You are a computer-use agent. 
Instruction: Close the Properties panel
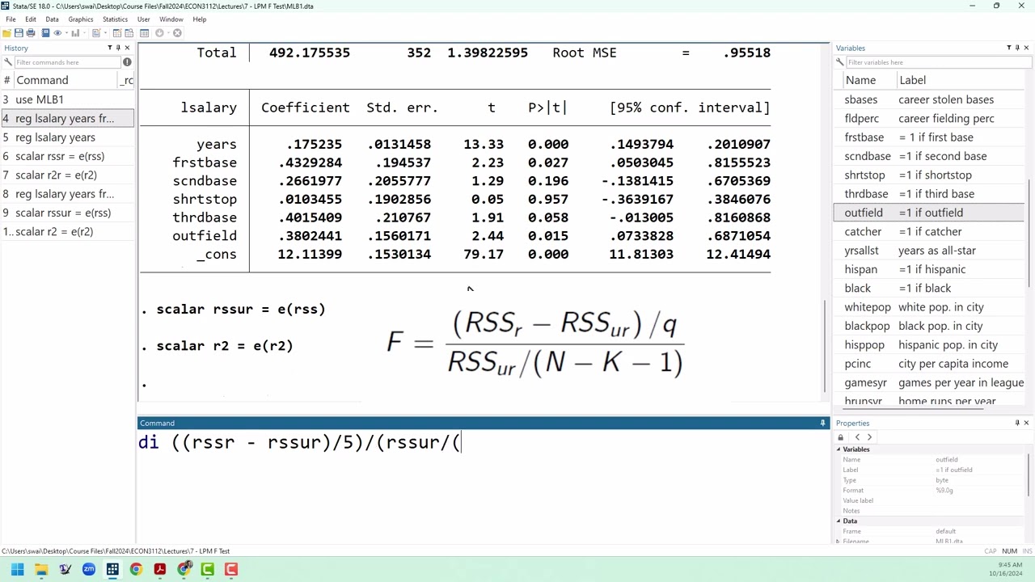(x=1026, y=423)
